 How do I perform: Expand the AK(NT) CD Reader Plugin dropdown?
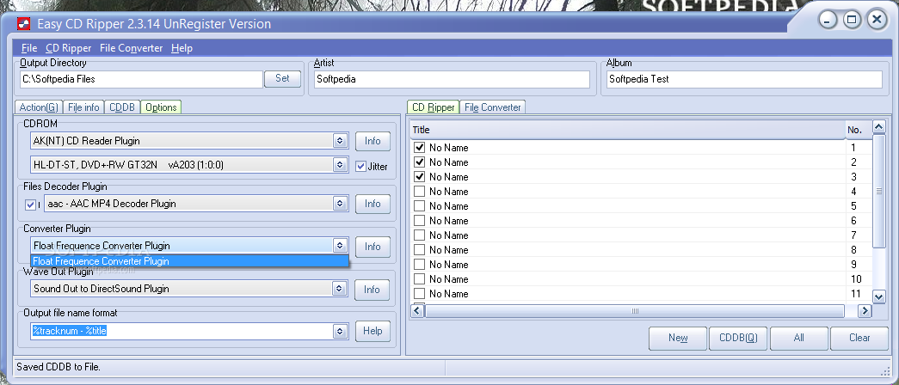pyautogui.click(x=340, y=140)
